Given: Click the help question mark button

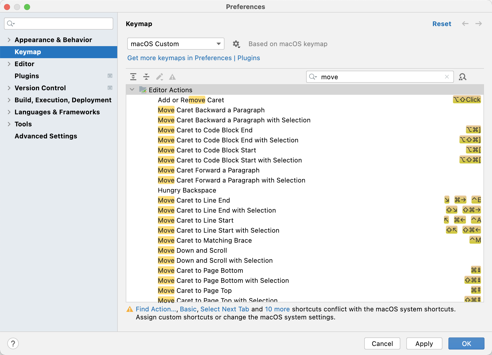Looking at the screenshot, I should pyautogui.click(x=14, y=343).
